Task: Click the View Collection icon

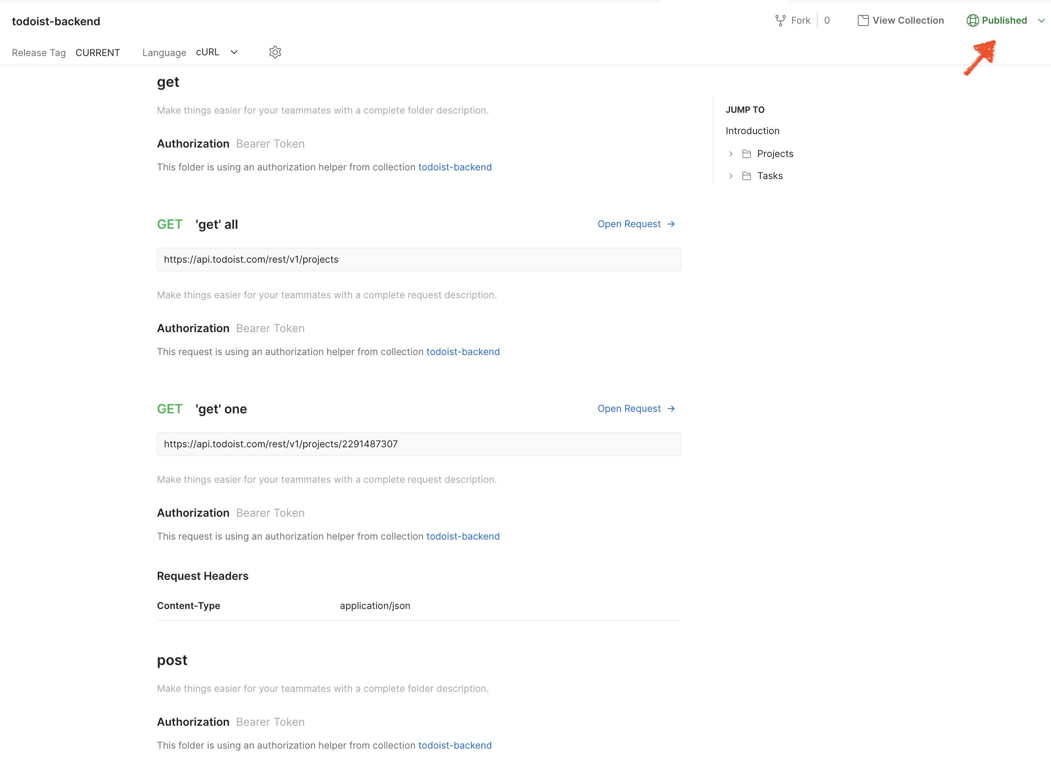Action: [x=863, y=21]
